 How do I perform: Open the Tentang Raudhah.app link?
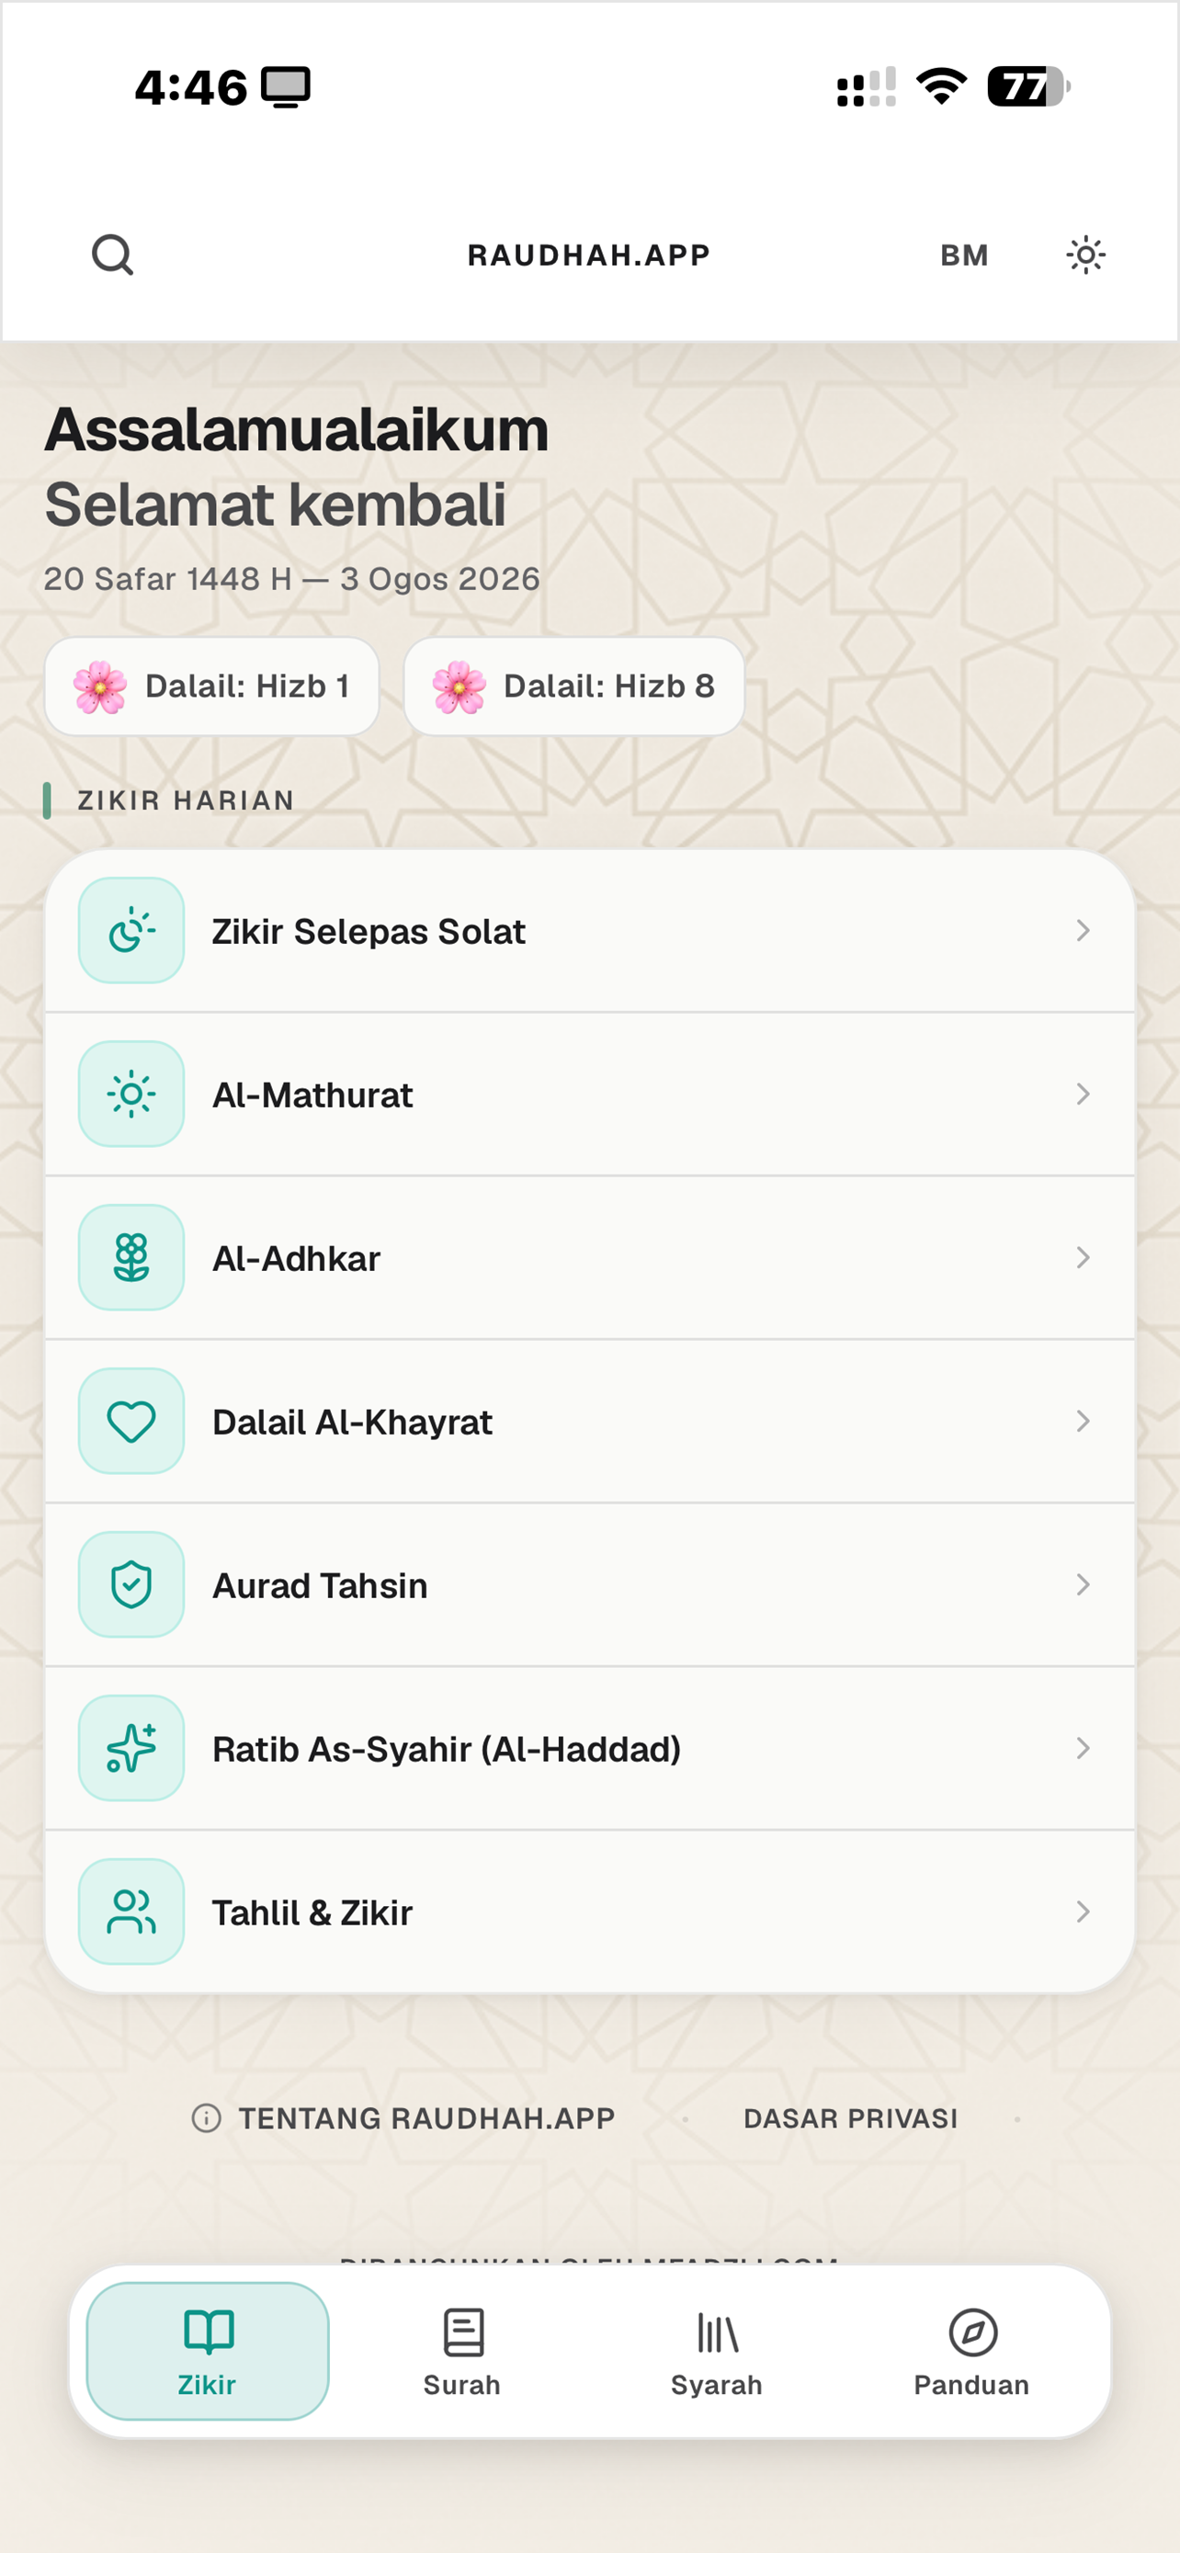[x=403, y=2119]
